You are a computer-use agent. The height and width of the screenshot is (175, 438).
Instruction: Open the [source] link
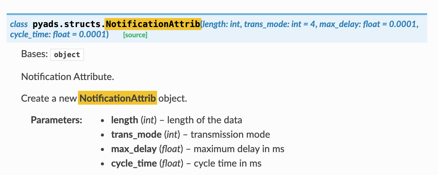[135, 35]
